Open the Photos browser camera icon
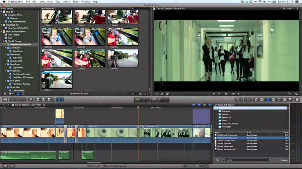This screenshot has width=302, height=169. coord(262,100)
